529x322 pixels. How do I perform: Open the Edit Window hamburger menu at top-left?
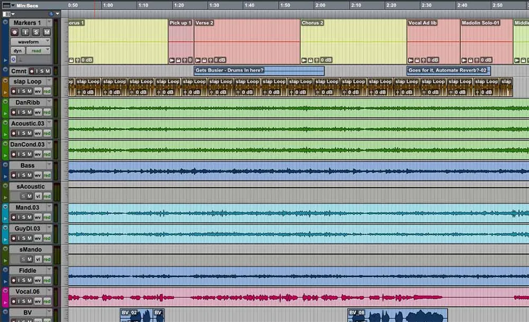tap(6, 5)
